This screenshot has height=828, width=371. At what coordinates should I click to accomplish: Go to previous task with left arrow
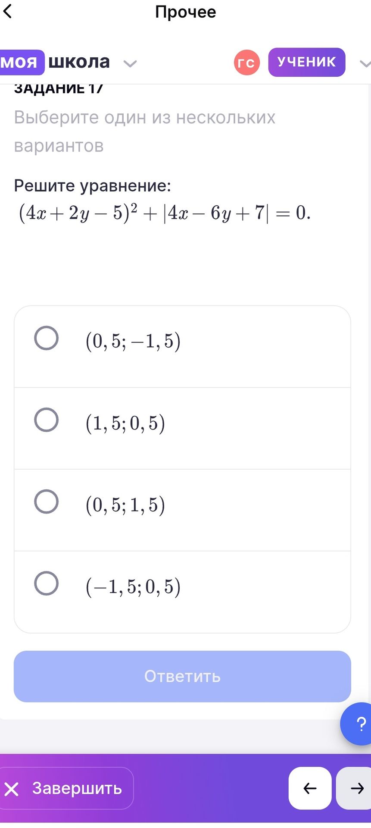pyautogui.click(x=310, y=788)
